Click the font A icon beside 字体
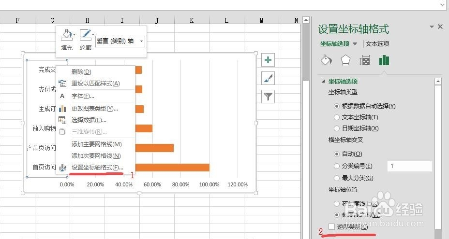 [x=62, y=96]
